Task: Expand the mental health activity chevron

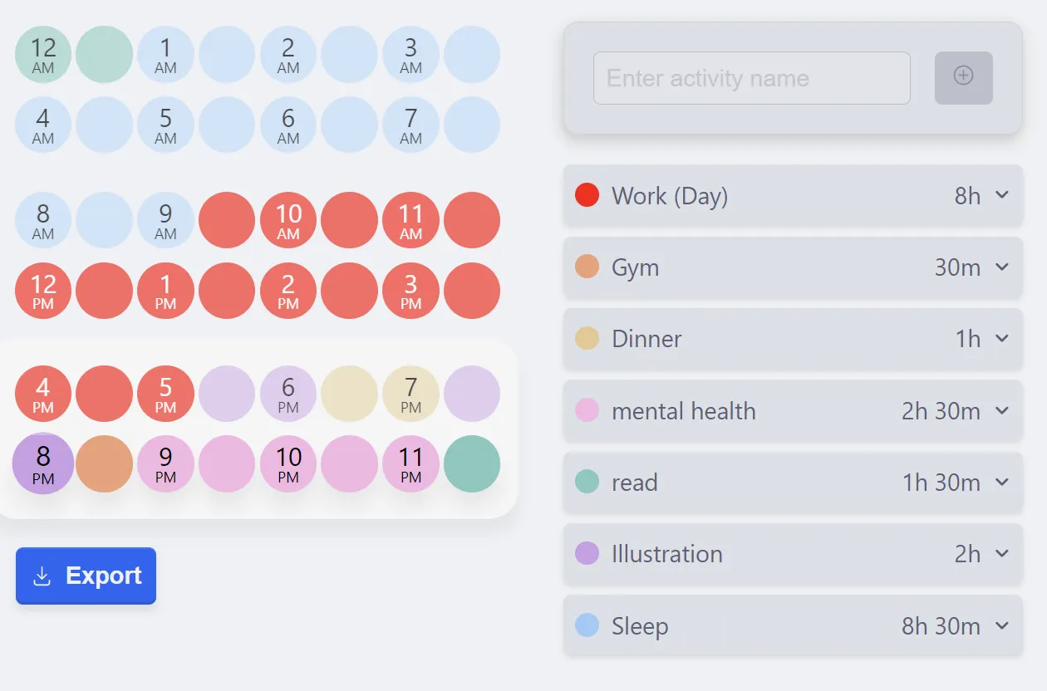Action: tap(1002, 410)
